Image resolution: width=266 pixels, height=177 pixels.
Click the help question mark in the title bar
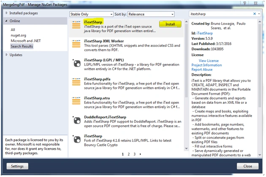[x=244, y=3]
